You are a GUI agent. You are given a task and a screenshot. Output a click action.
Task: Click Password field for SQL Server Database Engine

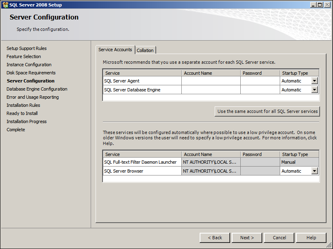coord(260,90)
